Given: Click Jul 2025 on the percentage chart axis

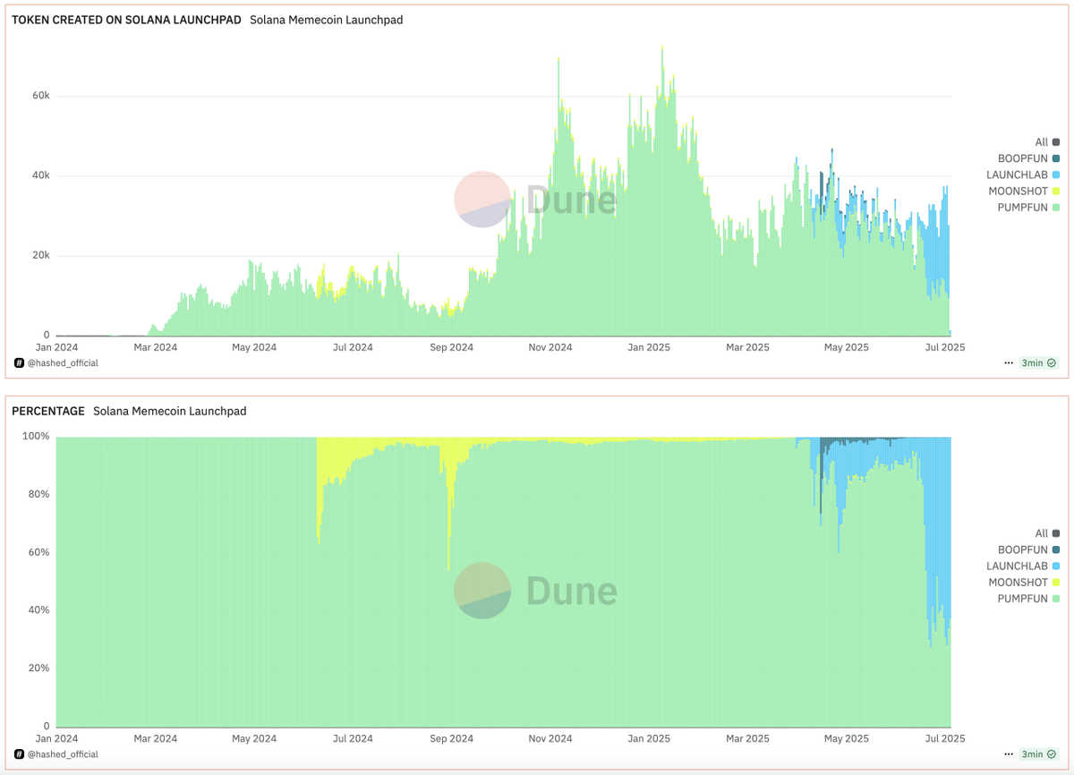Looking at the screenshot, I should pos(943,738).
